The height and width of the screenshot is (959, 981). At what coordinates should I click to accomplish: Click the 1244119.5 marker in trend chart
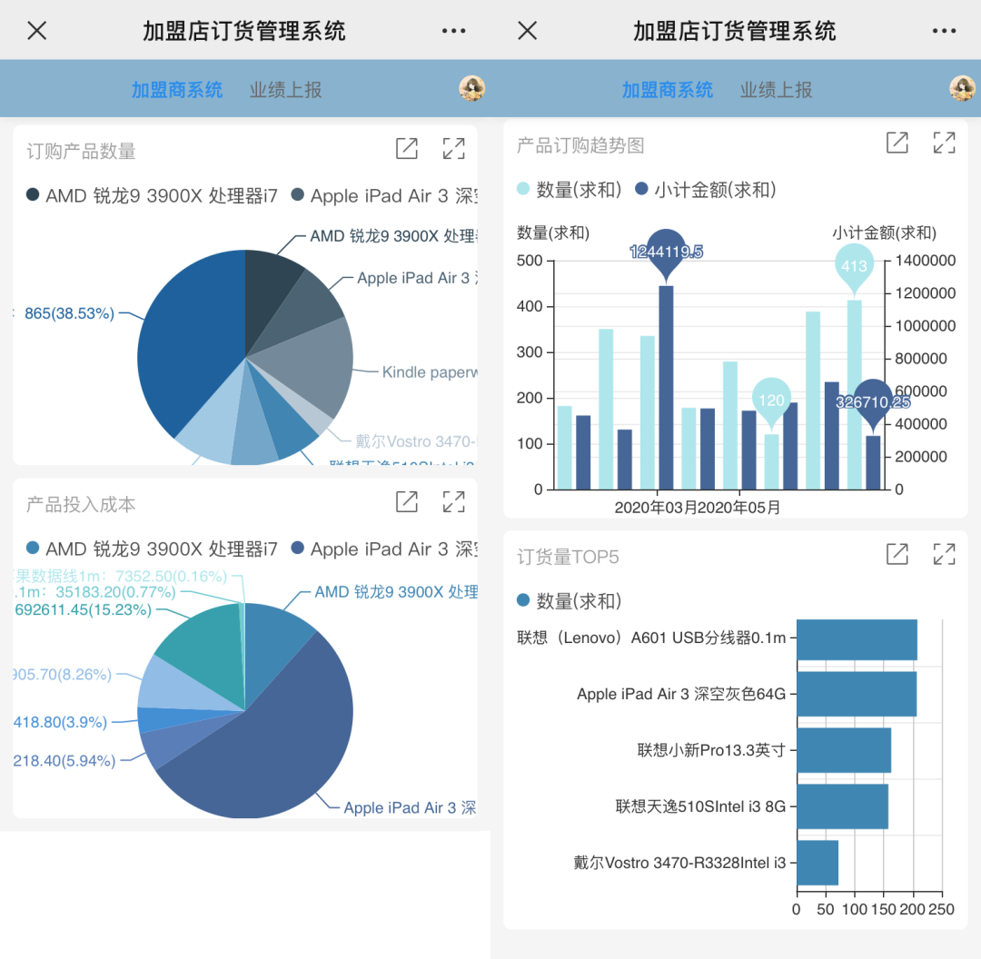667,252
